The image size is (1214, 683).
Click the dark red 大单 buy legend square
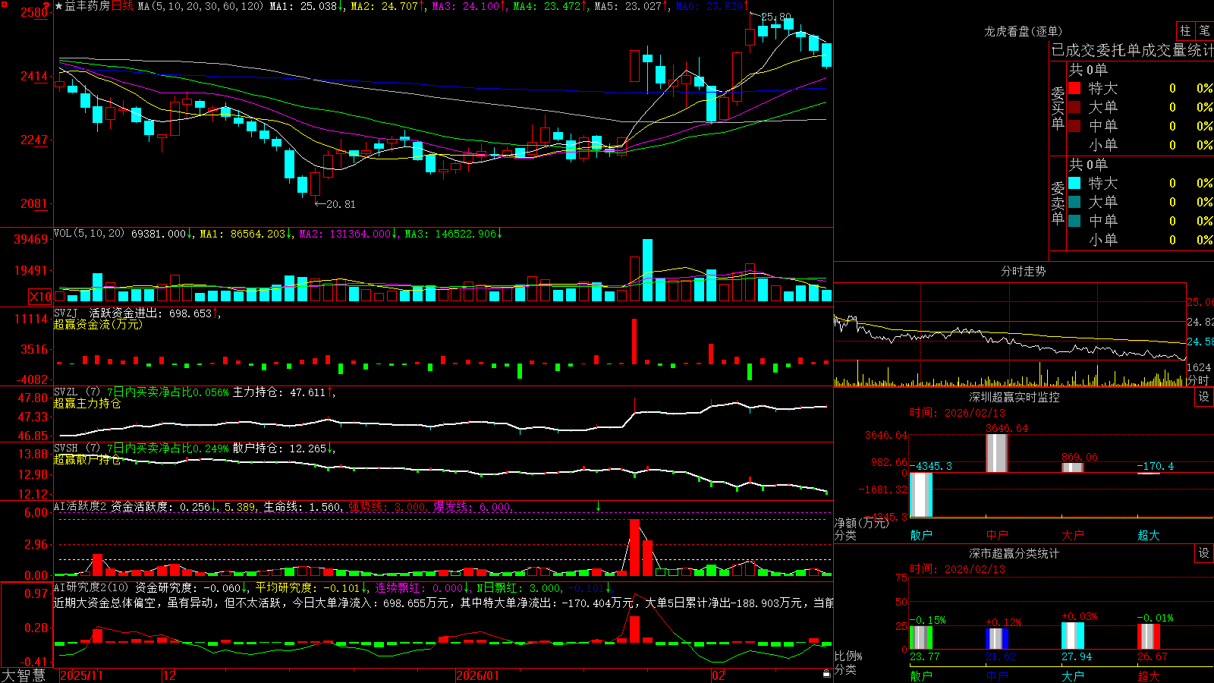pyautogui.click(x=1074, y=107)
